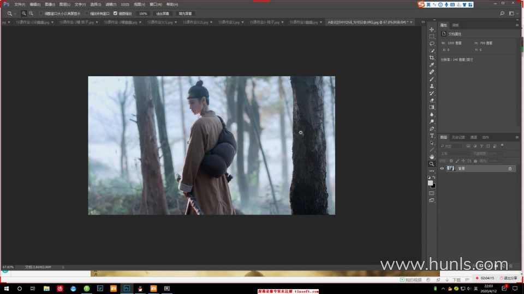Select the Eraser tool
524x294 pixels.
(x=432, y=100)
